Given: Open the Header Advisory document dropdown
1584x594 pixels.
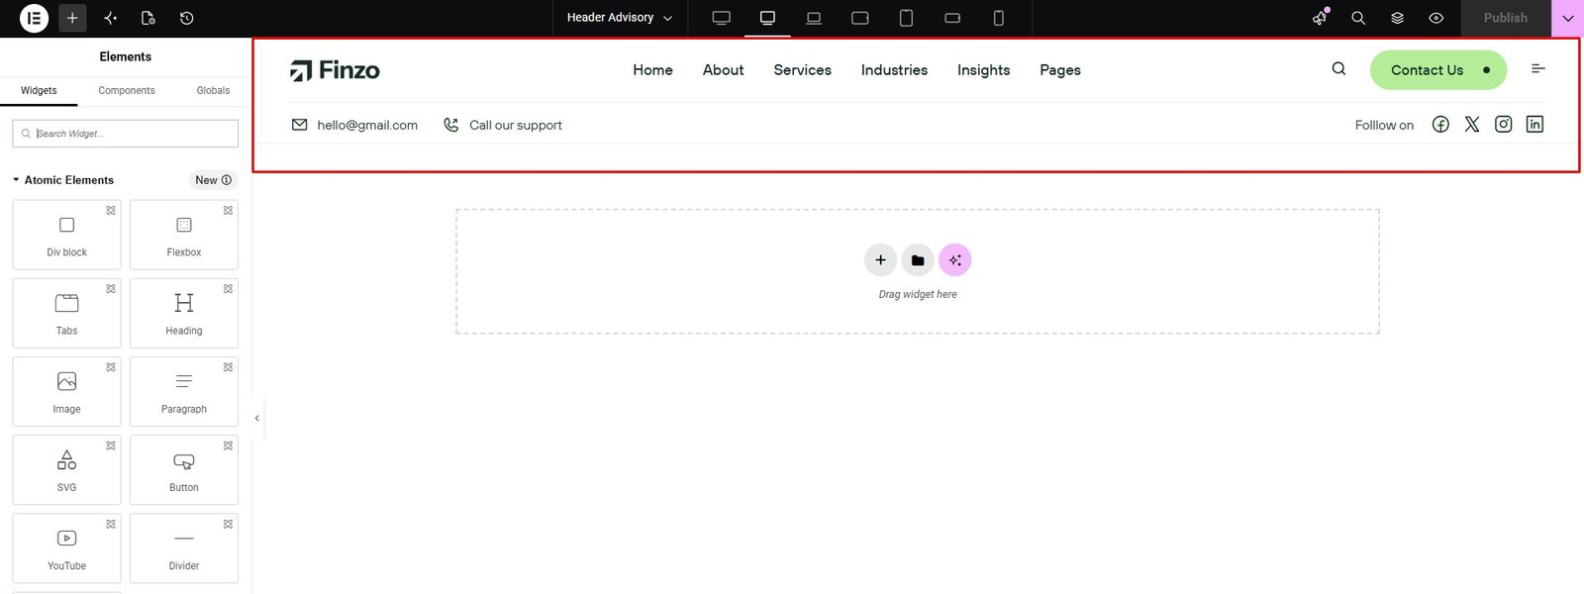Looking at the screenshot, I should coord(620,18).
